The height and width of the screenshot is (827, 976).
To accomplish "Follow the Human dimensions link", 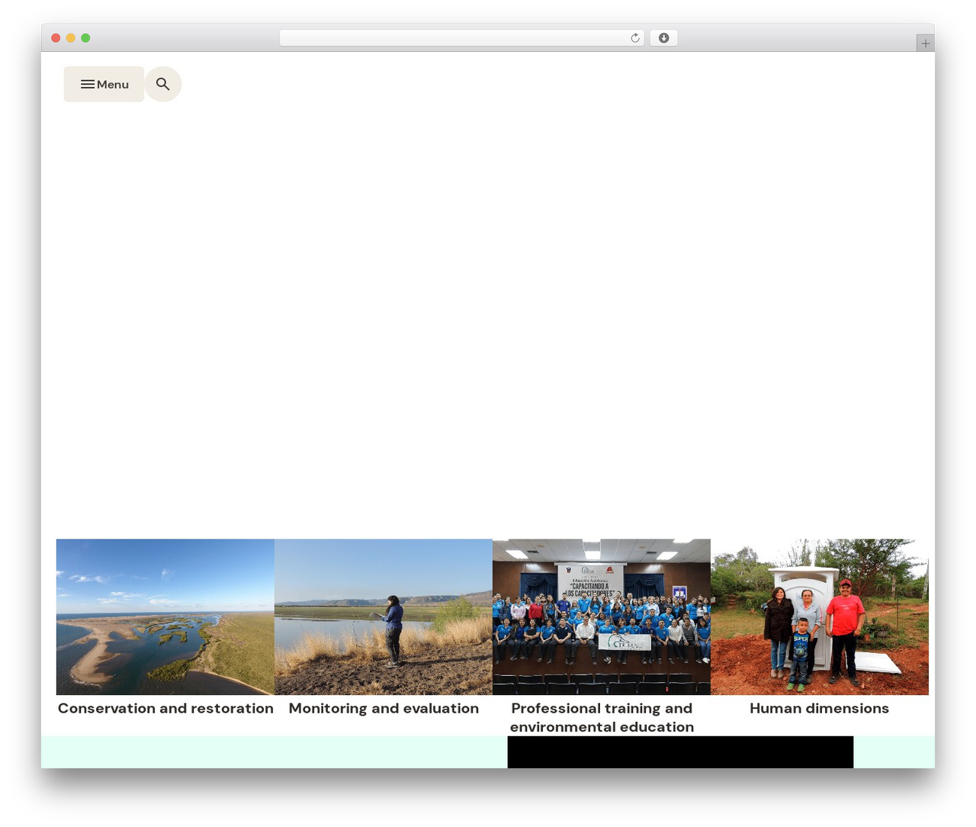I will (x=819, y=708).
